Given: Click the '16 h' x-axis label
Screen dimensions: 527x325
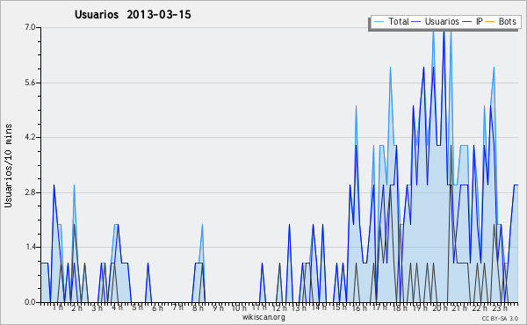Looking at the screenshot, I should point(359,307).
